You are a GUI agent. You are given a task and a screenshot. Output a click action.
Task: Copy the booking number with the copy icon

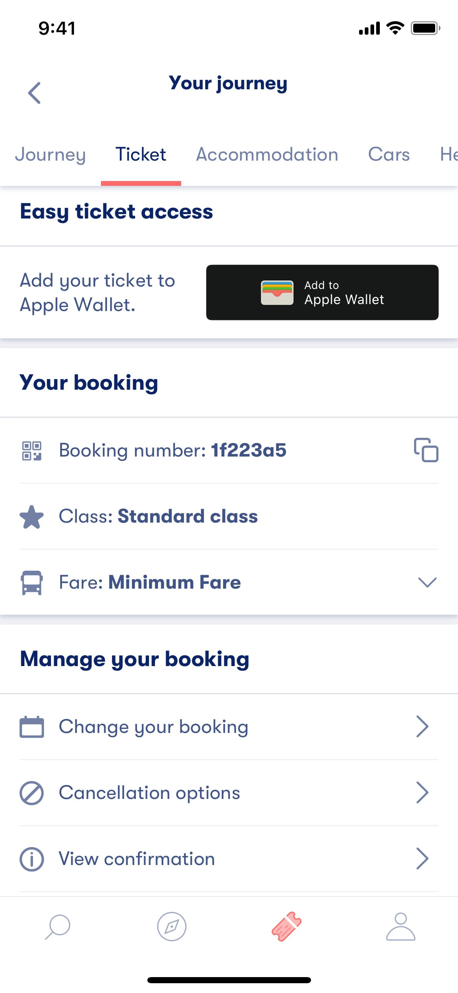426,450
